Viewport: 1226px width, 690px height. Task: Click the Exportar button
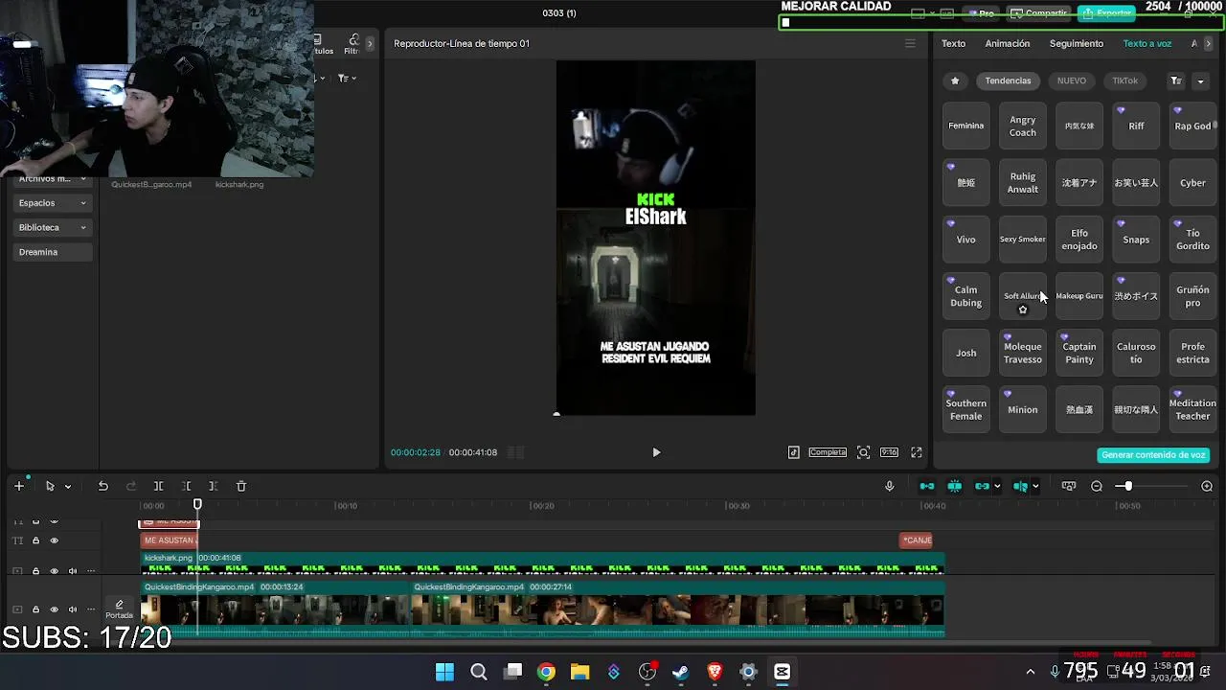point(1108,13)
